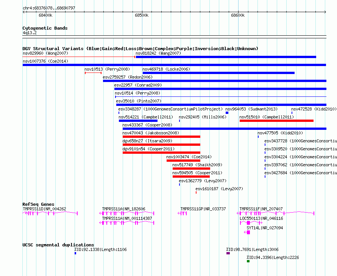
Task: Click the 68400k ruler tick label
Action: (x=45, y=16)
